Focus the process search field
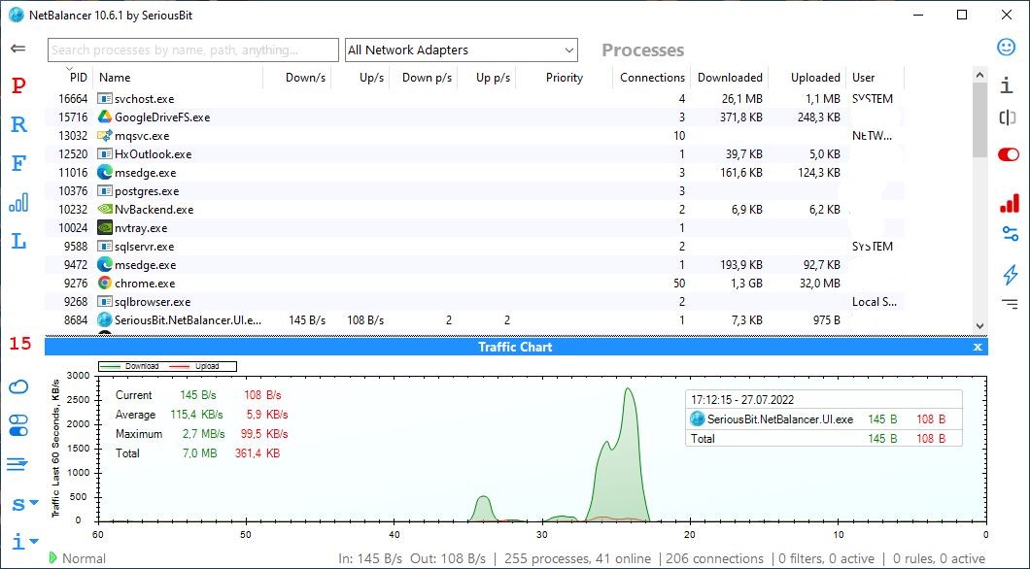 pos(193,50)
